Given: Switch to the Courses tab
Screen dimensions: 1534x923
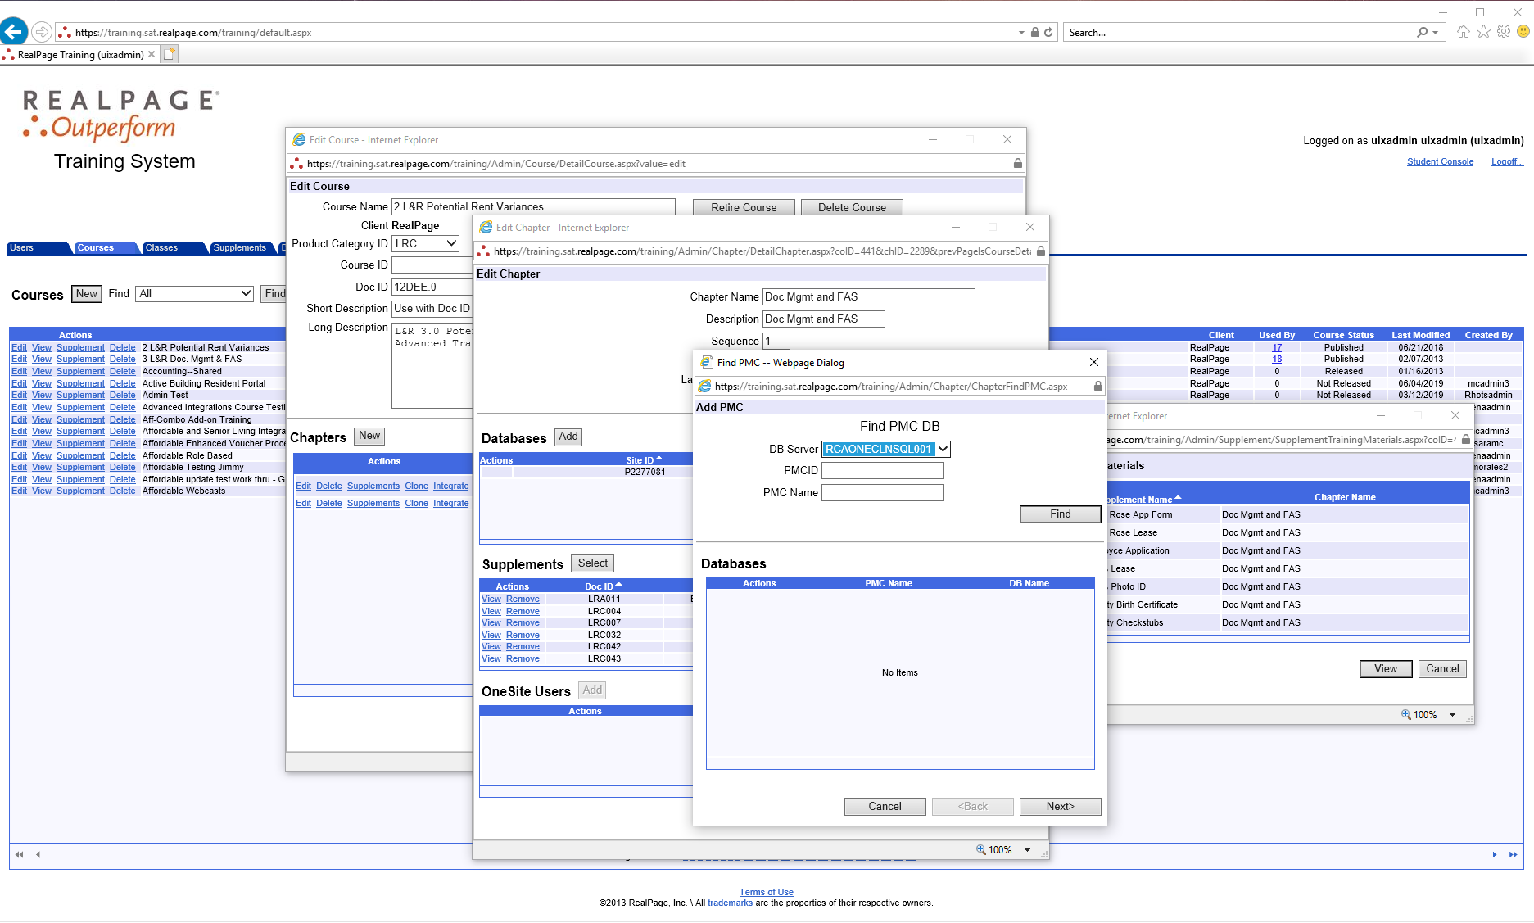Looking at the screenshot, I should point(104,247).
